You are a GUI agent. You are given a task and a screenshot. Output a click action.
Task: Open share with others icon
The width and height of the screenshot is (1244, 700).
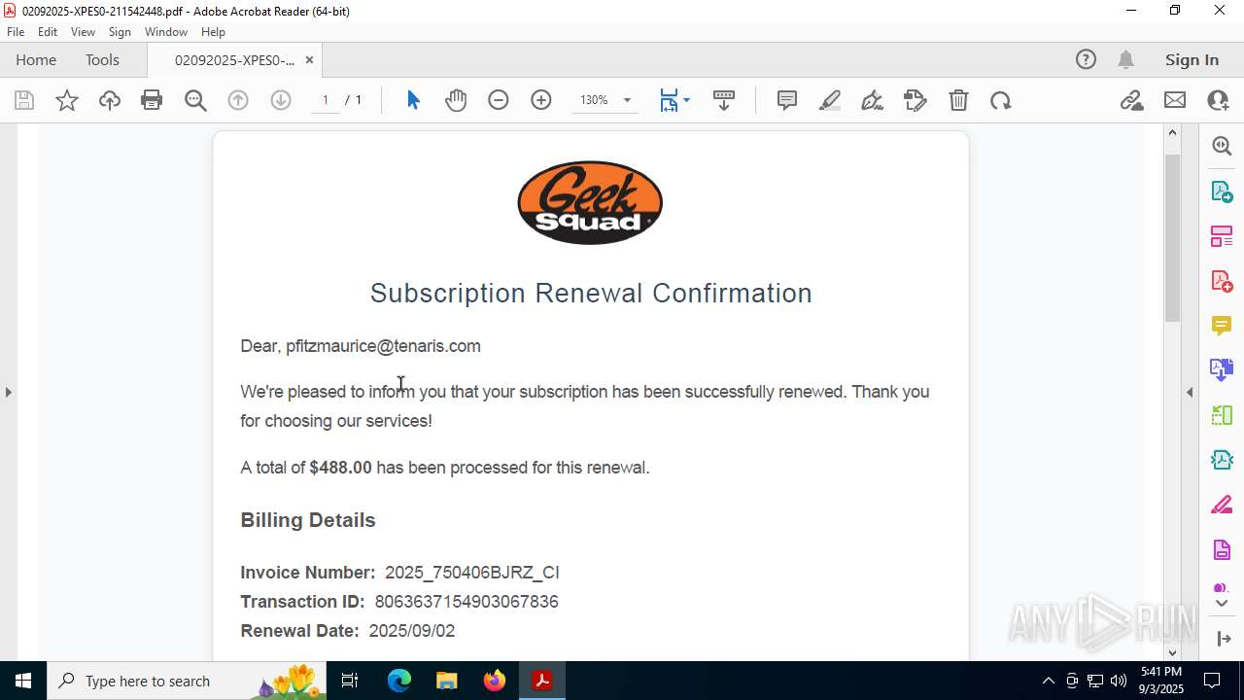[1218, 100]
